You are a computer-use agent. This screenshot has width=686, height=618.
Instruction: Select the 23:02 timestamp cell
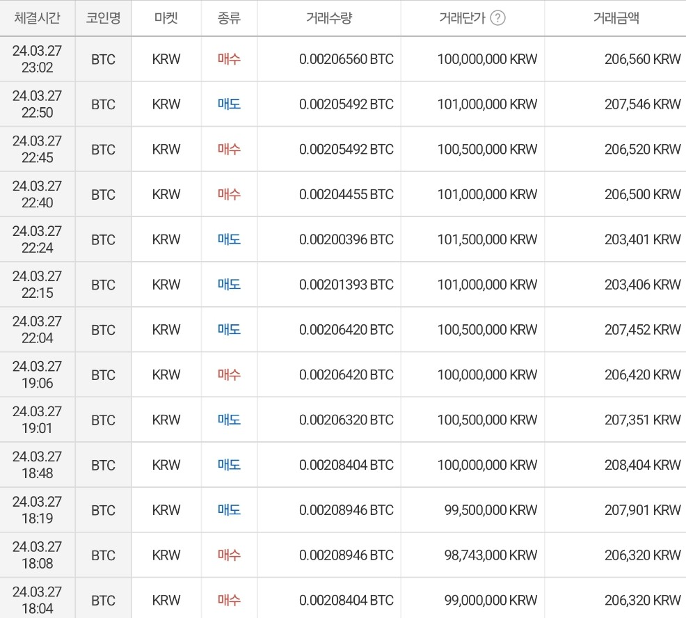coord(37,59)
